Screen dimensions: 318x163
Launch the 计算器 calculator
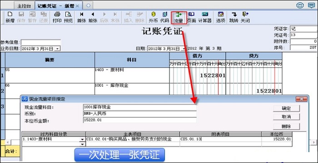(x=205, y=17)
